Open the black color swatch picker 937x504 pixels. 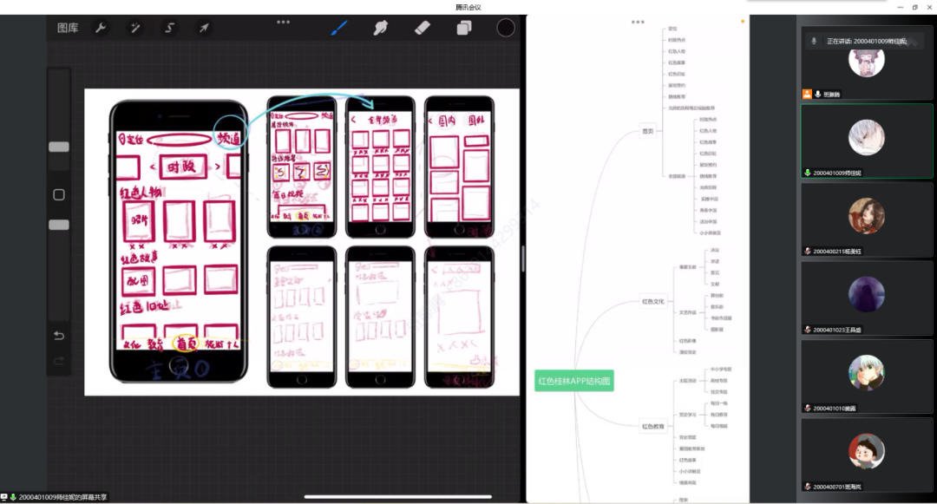point(506,28)
